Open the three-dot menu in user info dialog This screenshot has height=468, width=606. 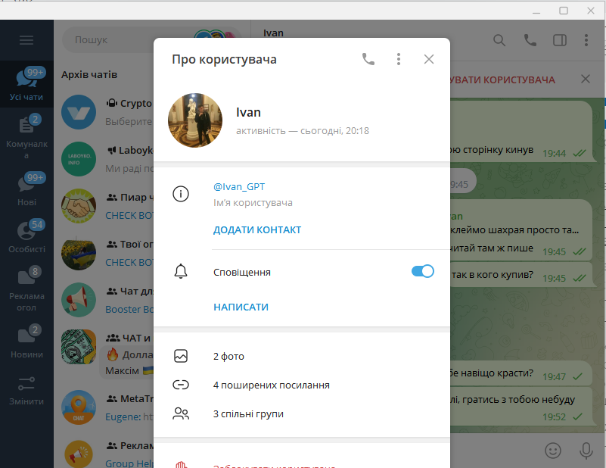point(399,59)
